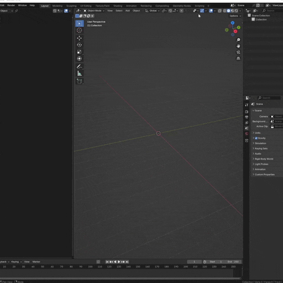This screenshot has height=283, width=283.
Task: Open the Keying dropdown in timeline
Action: 17,262
